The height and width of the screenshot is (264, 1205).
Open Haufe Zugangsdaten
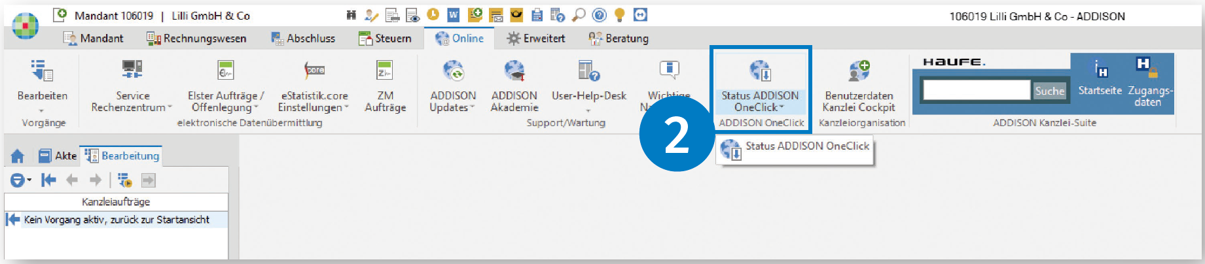pos(1149,82)
